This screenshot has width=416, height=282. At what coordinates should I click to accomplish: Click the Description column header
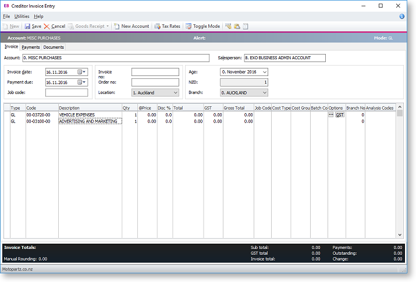pos(90,108)
